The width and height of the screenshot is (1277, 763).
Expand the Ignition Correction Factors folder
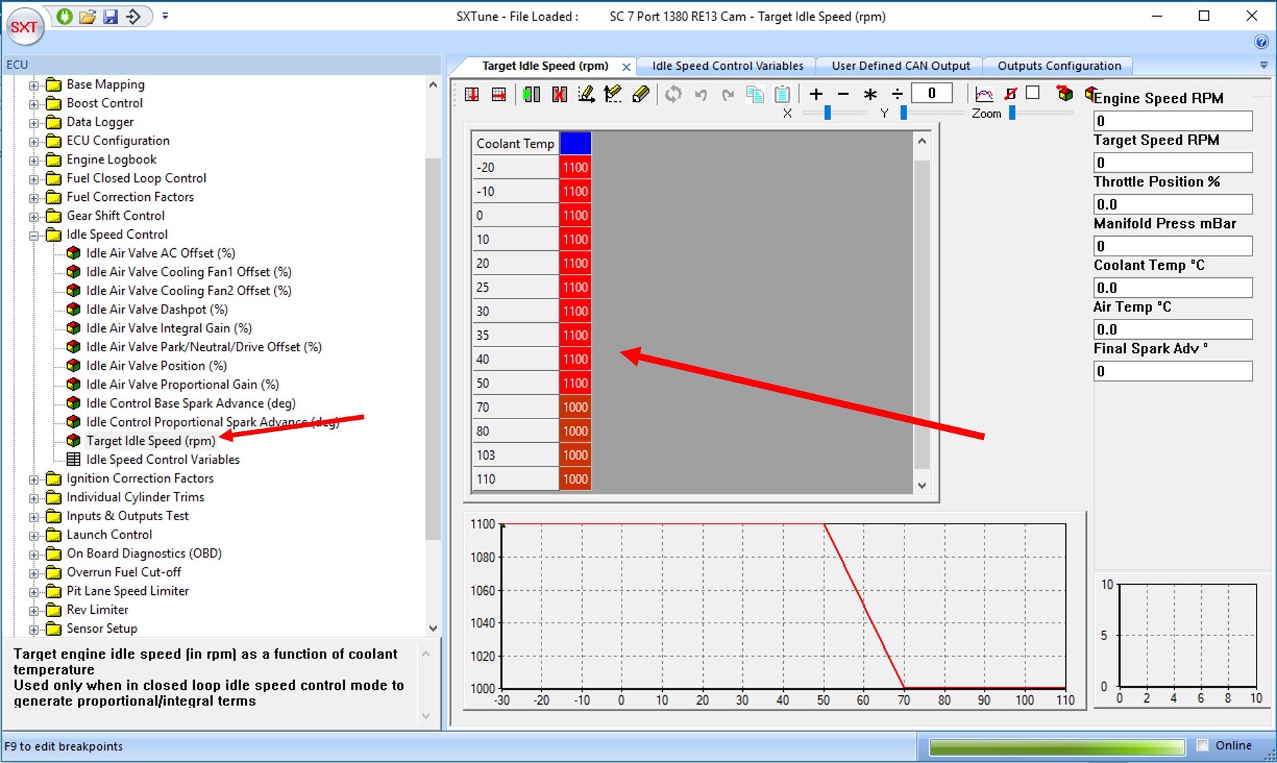(x=34, y=480)
